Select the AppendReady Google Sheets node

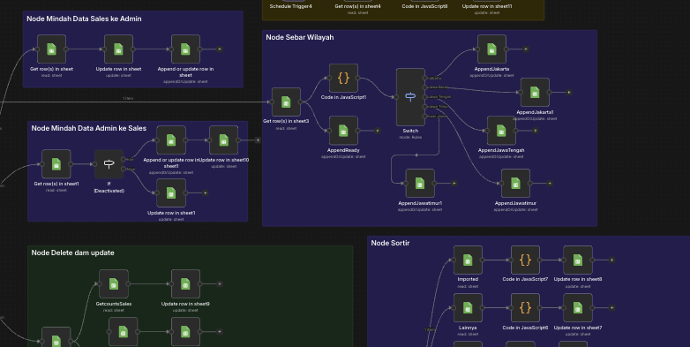343,131
